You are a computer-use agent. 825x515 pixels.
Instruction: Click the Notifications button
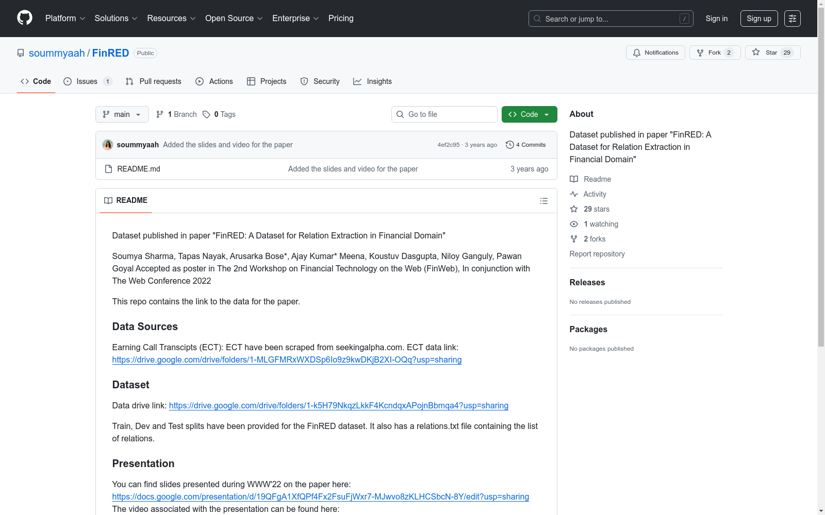[655, 53]
